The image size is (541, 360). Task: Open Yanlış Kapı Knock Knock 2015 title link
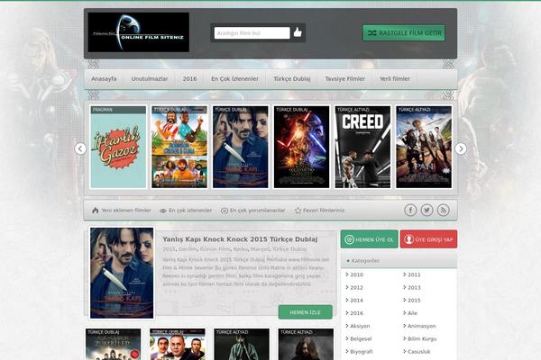240,239
